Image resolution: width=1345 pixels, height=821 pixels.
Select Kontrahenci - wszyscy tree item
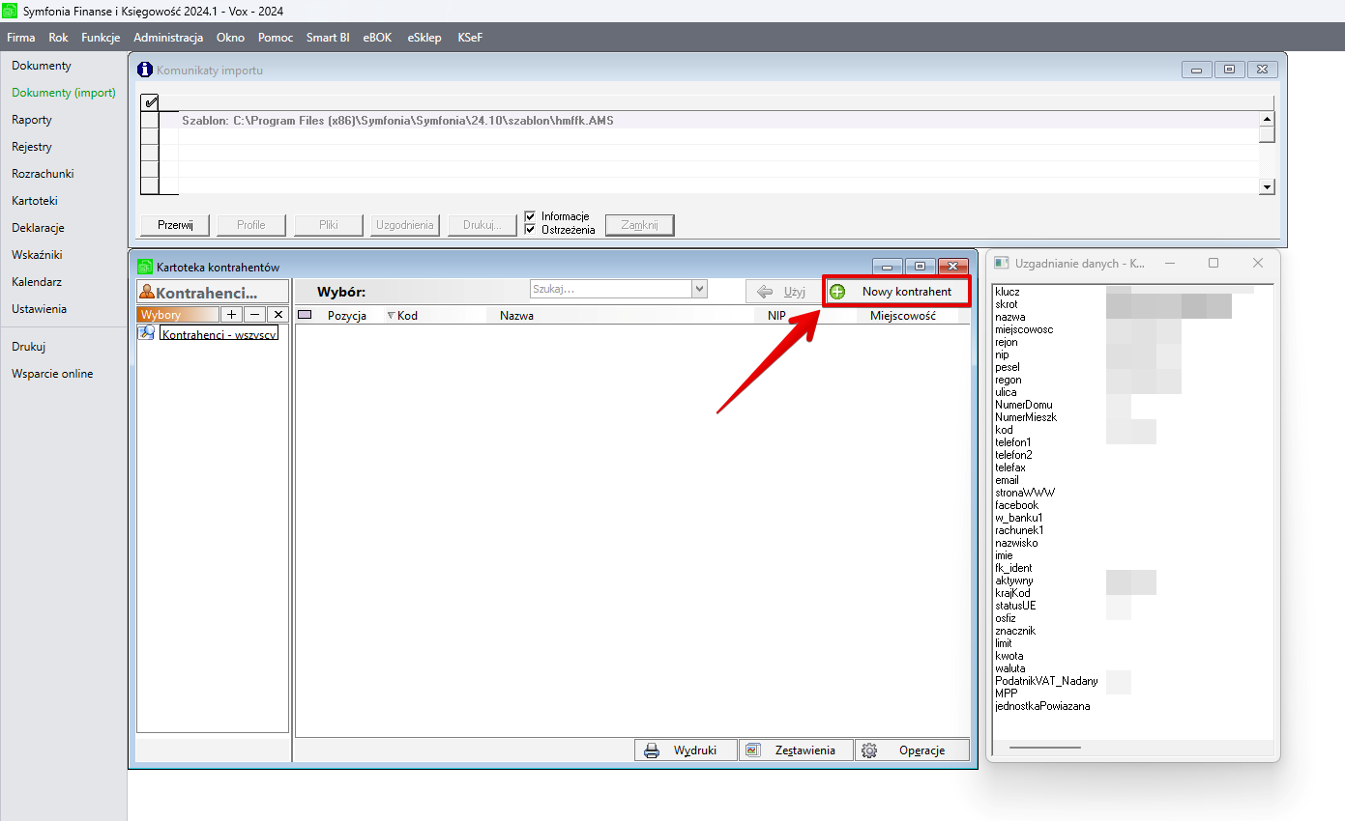coord(219,333)
